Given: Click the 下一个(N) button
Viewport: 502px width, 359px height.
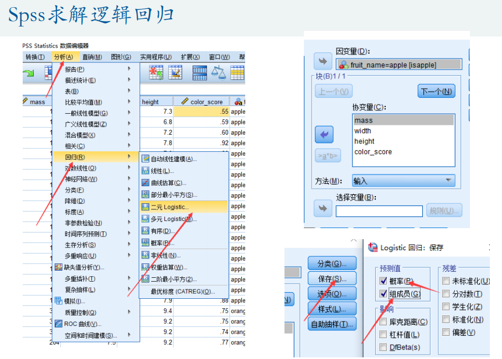Looking at the screenshot, I should [x=436, y=91].
